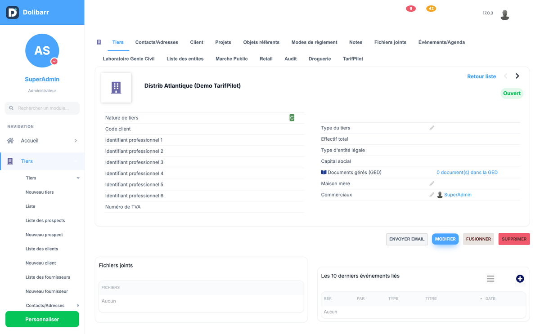Open the Fichiers joints tab
Screen dimensions: 540x334
coord(390,42)
